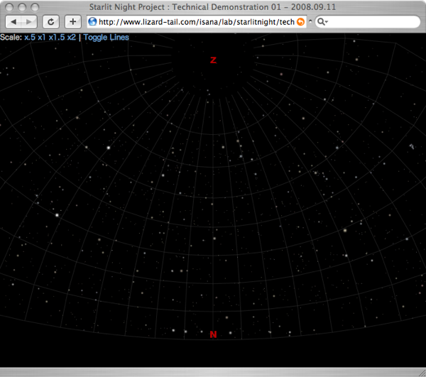Click the zoom window button
Image resolution: width=426 pixels, height=377 pixels.
click(35, 7)
